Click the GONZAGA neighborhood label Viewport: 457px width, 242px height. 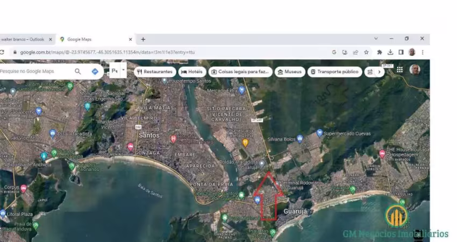coord(147,153)
